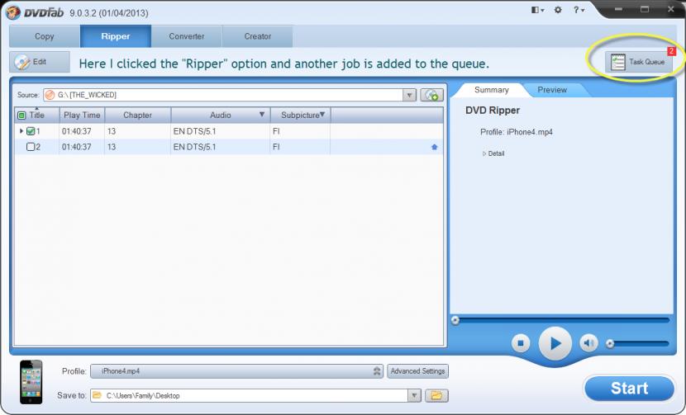Screen dimensions: 686x415
Task: Open the help question mark menu
Action: click(x=579, y=10)
